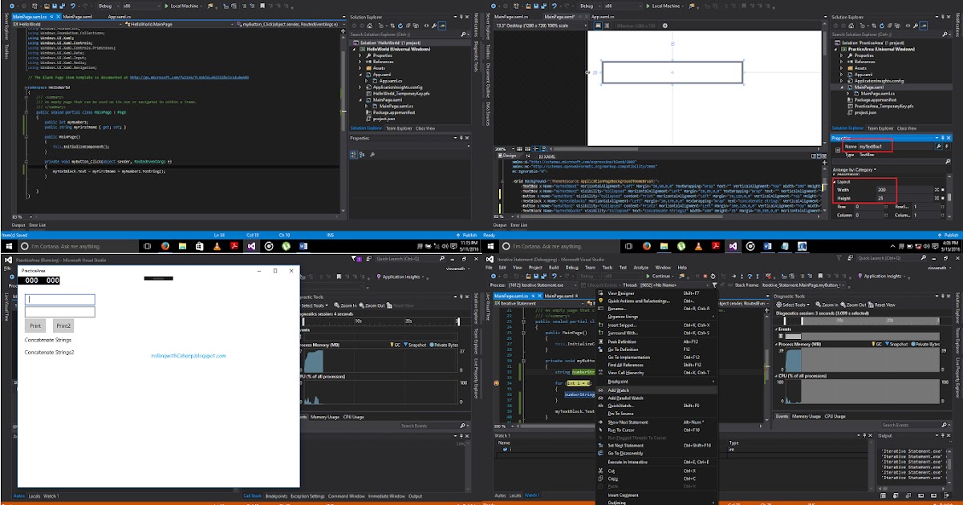Select the Events tab in Diagnostic Tools
963x505 pixels.
pyautogui.click(x=782, y=415)
